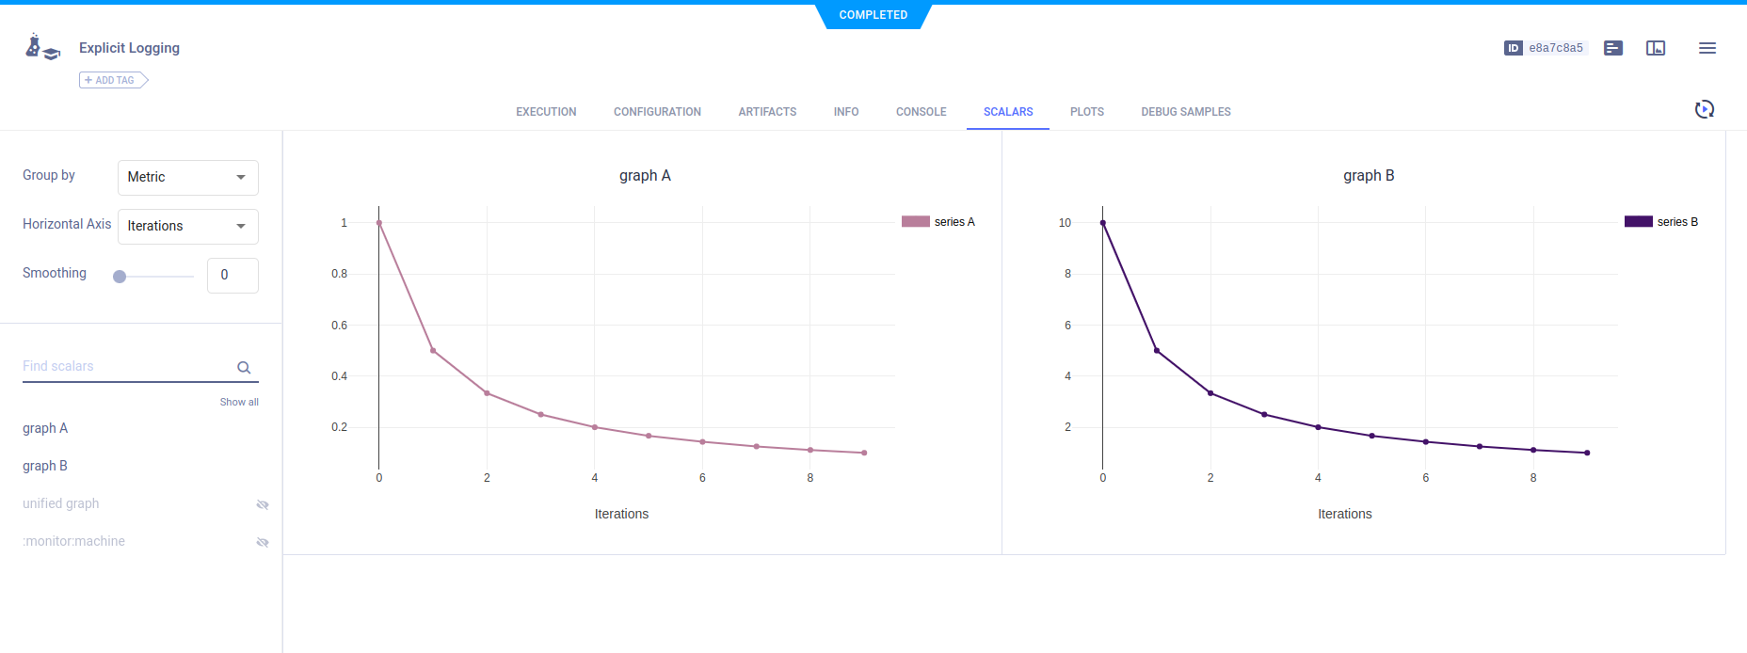Click the graph A chart title

click(645, 175)
